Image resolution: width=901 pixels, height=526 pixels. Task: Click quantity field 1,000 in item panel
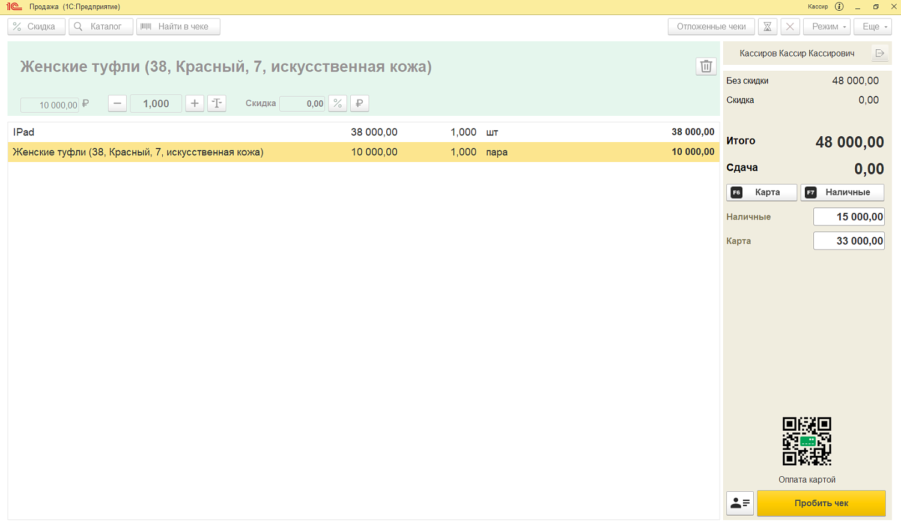[x=156, y=104]
